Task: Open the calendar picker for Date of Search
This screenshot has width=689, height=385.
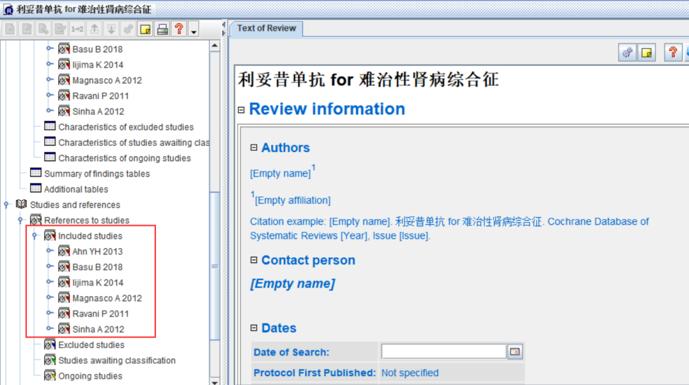Action: point(516,351)
